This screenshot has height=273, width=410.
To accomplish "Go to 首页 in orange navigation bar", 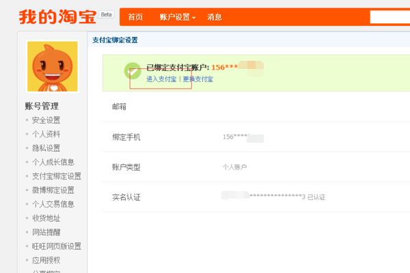I will tap(135, 17).
